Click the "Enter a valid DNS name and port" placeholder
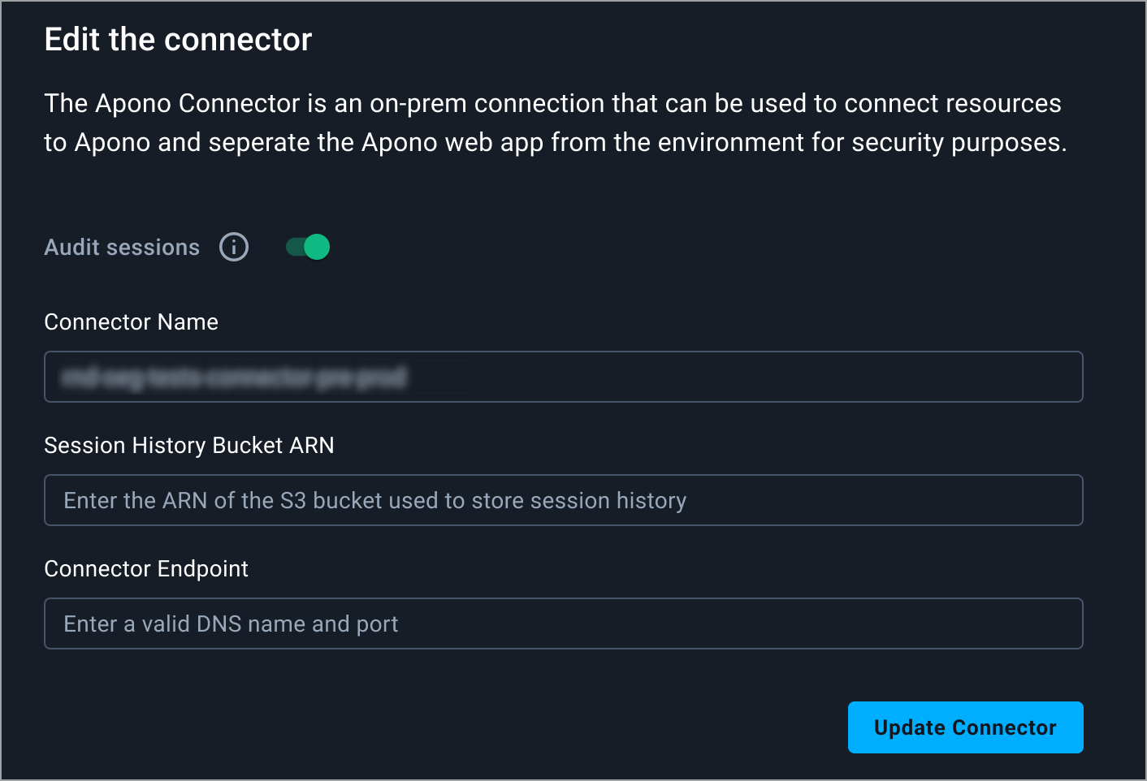The image size is (1147, 781). click(x=231, y=624)
